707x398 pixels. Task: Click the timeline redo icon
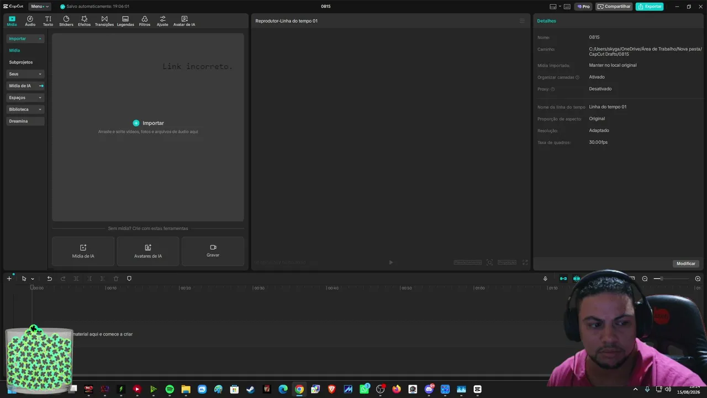(x=63, y=279)
